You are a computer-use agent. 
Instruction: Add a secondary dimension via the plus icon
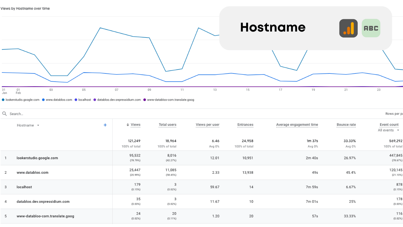[x=105, y=125]
